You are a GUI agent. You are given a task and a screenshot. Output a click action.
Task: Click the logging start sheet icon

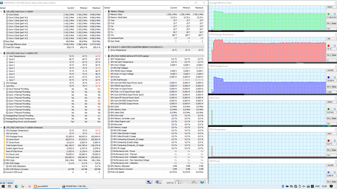click(186, 183)
